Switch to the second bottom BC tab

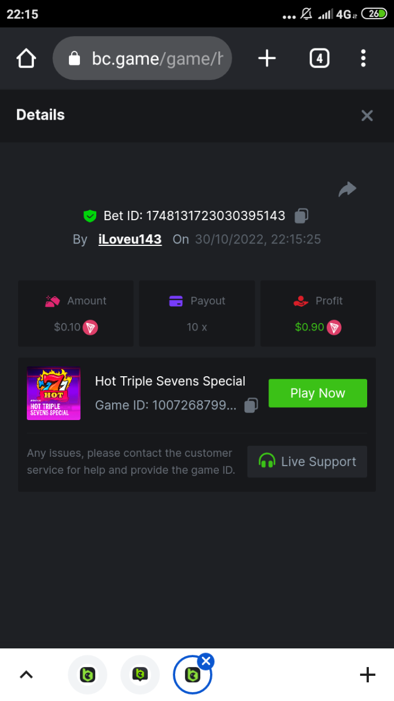click(140, 675)
